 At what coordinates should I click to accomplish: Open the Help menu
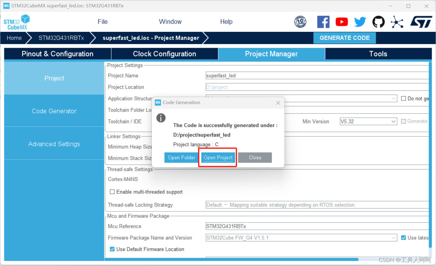click(226, 22)
